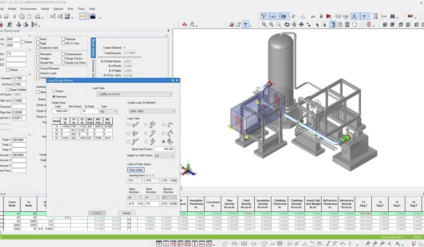
Task: Click the zoom in magnifier icon
Action: pyautogui.click(x=264, y=24)
